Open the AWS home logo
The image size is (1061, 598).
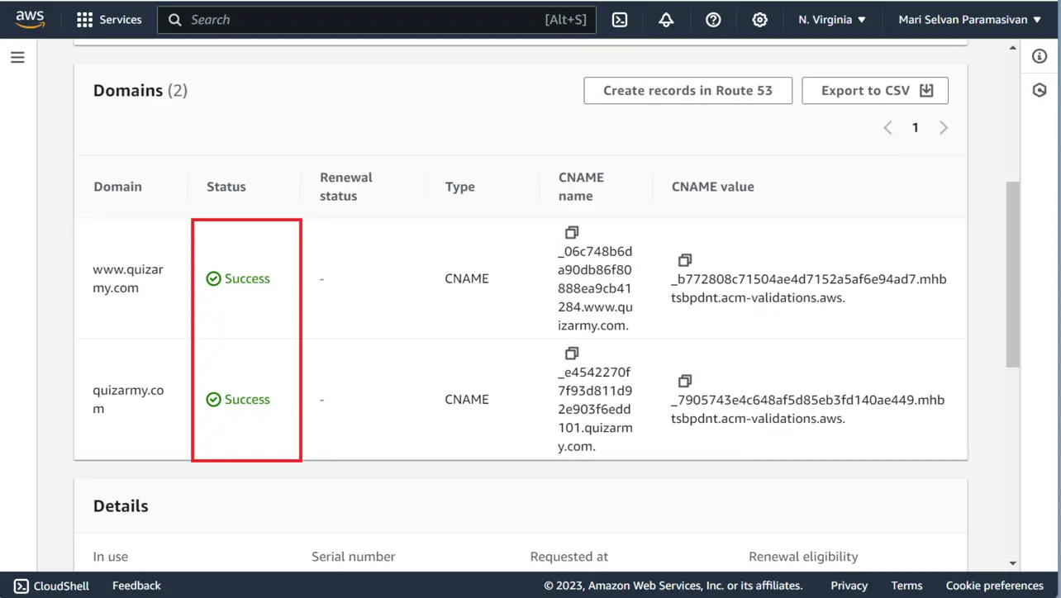(30, 19)
